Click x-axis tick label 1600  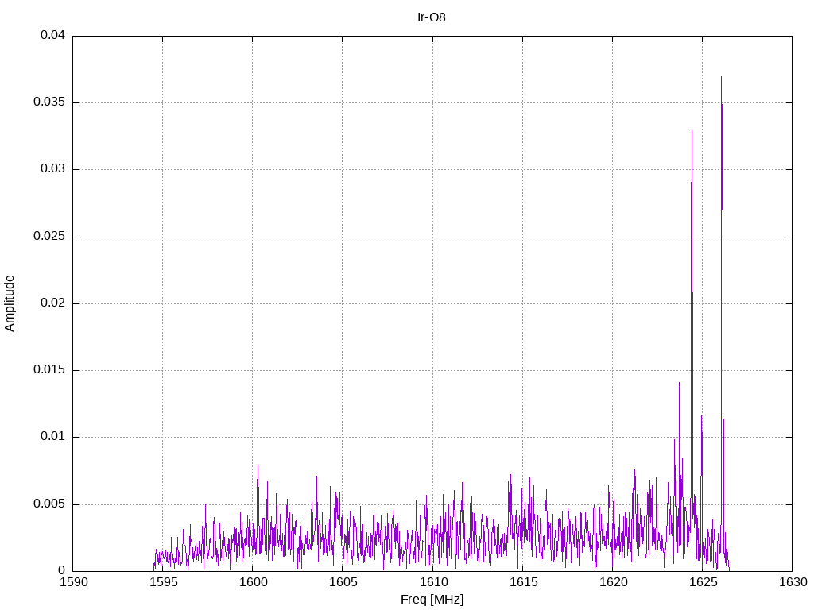point(254,582)
